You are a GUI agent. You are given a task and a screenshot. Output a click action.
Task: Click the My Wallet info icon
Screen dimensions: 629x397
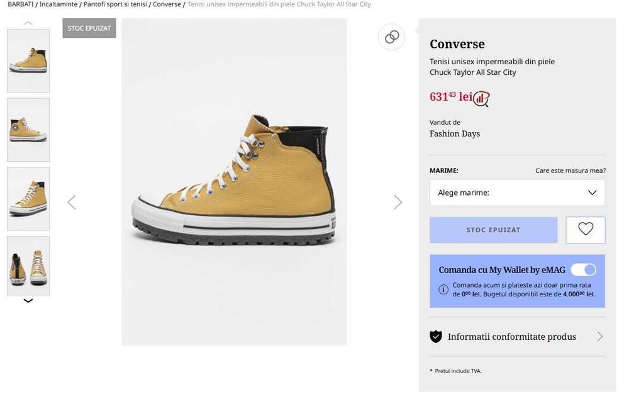point(443,289)
